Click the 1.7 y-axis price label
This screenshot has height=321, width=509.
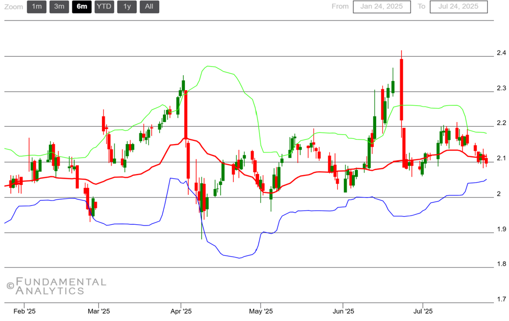[x=501, y=299]
